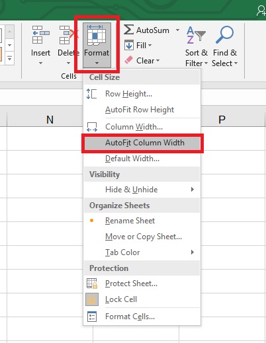Open Sort & Filter tool

197,46
